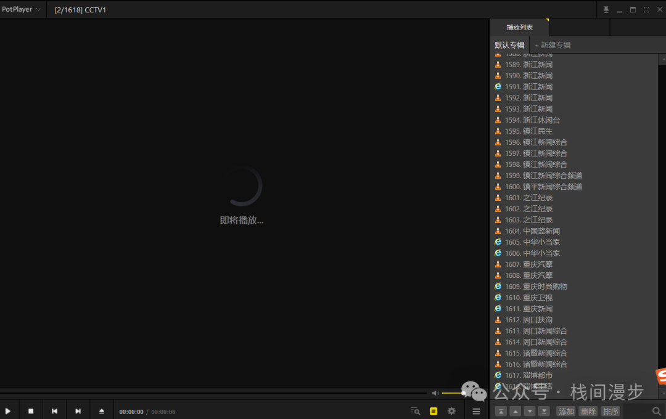Click the 00:00:00 elapsed time display
The height and width of the screenshot is (419, 666).
[x=131, y=412]
